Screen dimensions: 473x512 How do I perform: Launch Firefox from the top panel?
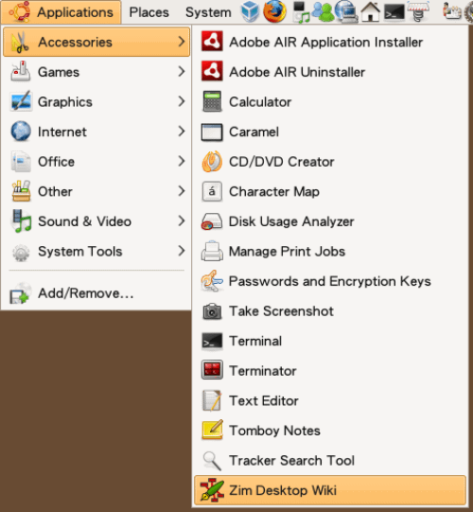tap(275, 11)
